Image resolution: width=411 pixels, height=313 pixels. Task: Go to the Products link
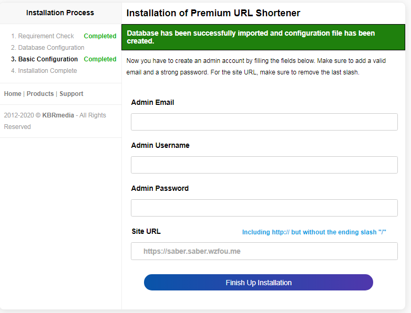(x=40, y=94)
